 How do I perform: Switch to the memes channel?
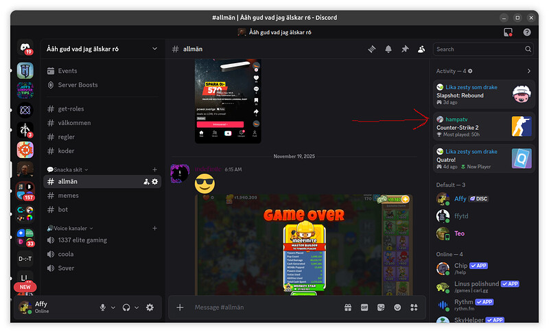69,196
